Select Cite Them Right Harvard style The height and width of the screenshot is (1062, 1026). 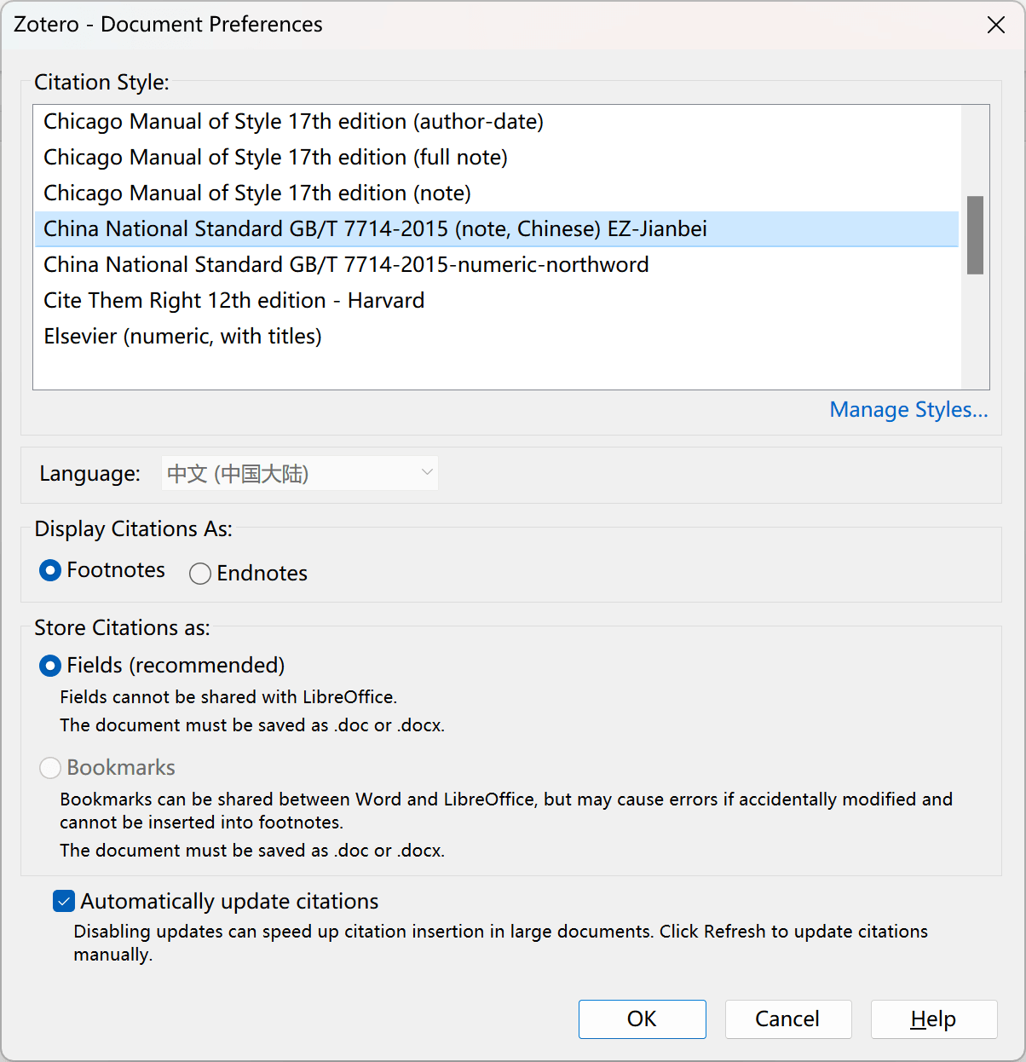[233, 301]
